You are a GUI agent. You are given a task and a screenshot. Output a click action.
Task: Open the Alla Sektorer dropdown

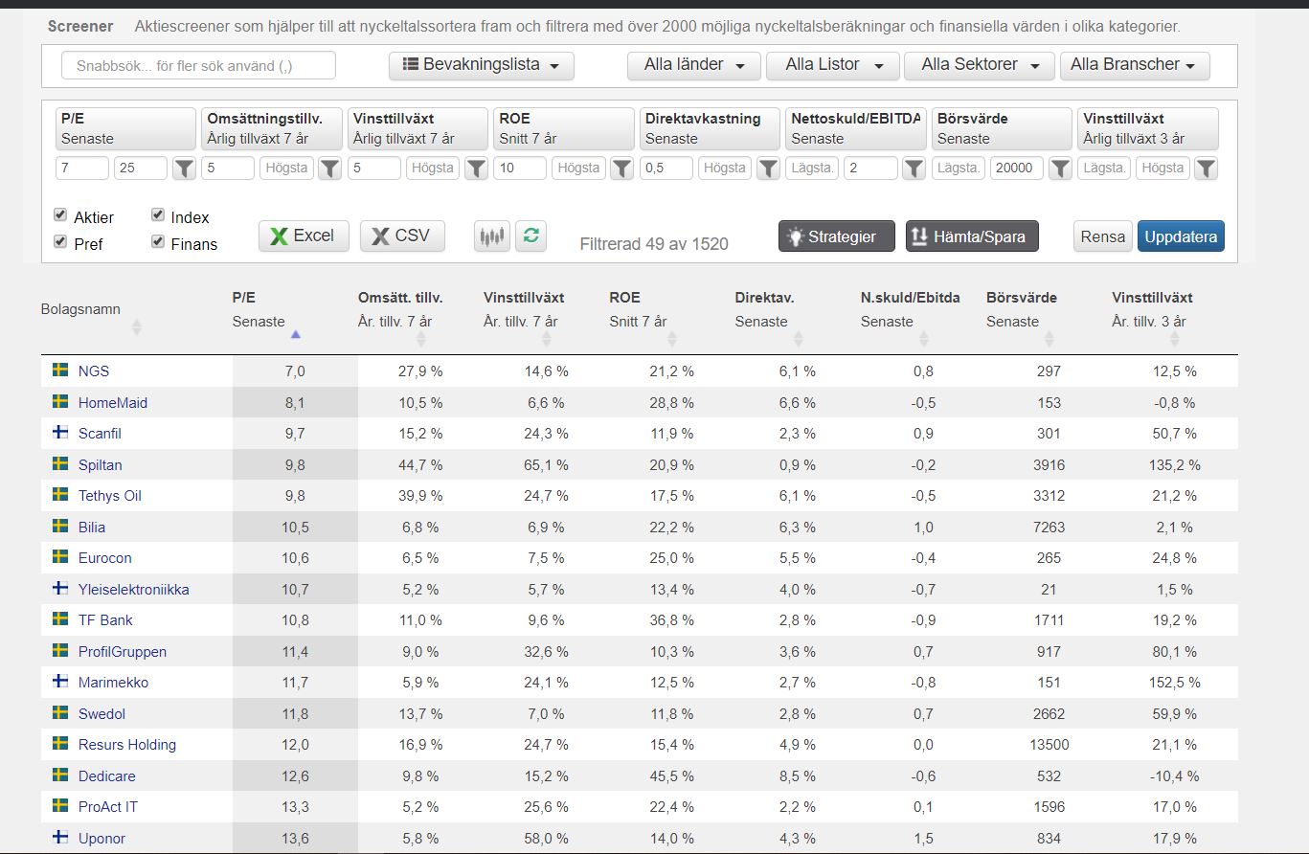(x=980, y=65)
